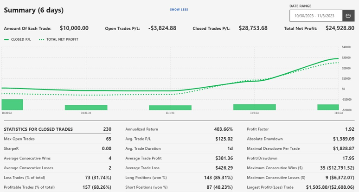Toggle the Closed P/L legend series
The image size is (359, 192).
[18, 39]
